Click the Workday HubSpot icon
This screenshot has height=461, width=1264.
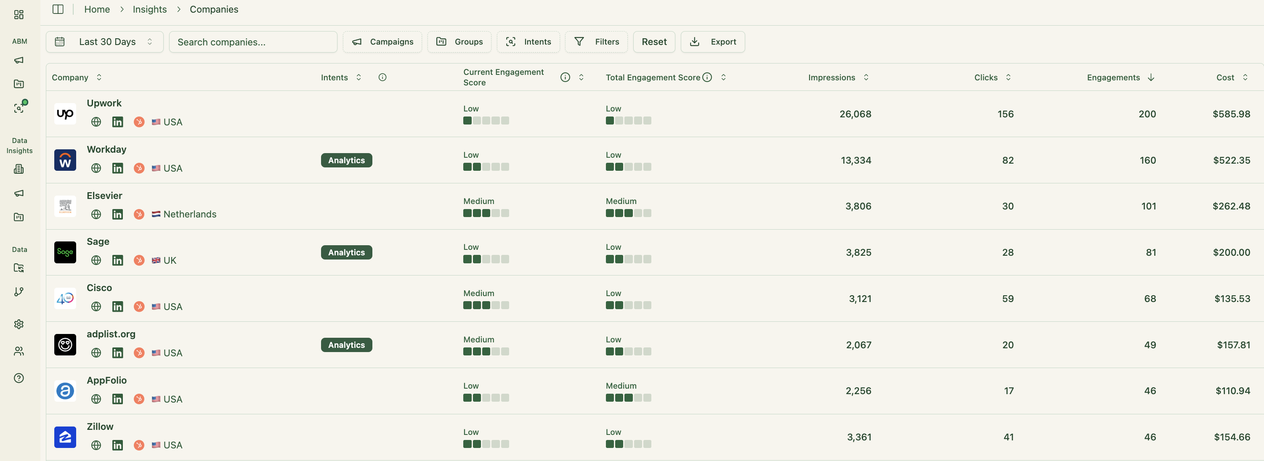[x=139, y=168]
